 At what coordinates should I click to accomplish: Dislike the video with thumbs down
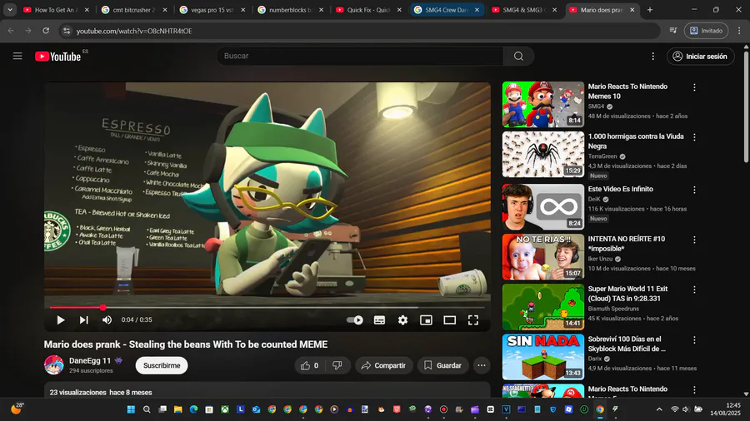[337, 365]
